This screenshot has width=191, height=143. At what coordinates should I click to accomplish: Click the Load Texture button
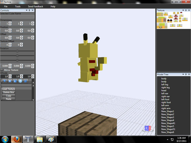[x=9, y=89]
